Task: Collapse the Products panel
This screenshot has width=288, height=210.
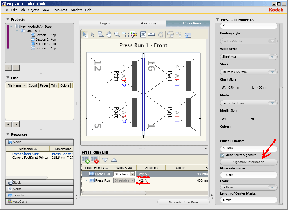Action: [x=8, y=19]
